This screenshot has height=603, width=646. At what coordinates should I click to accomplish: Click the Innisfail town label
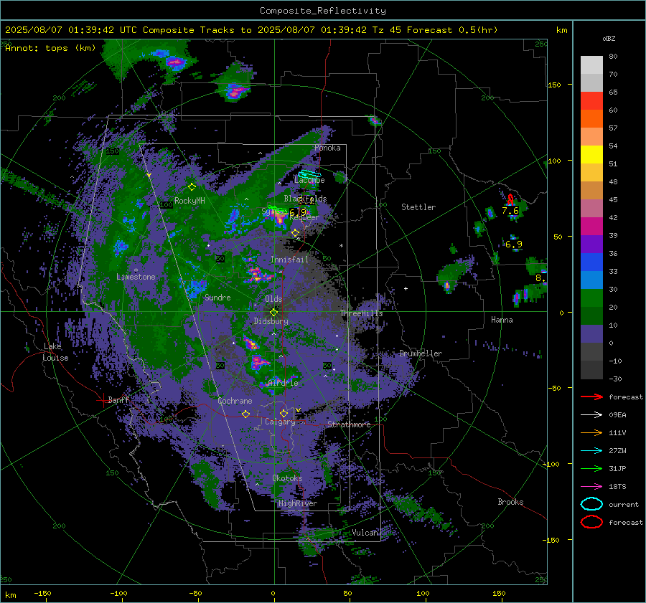click(x=289, y=260)
